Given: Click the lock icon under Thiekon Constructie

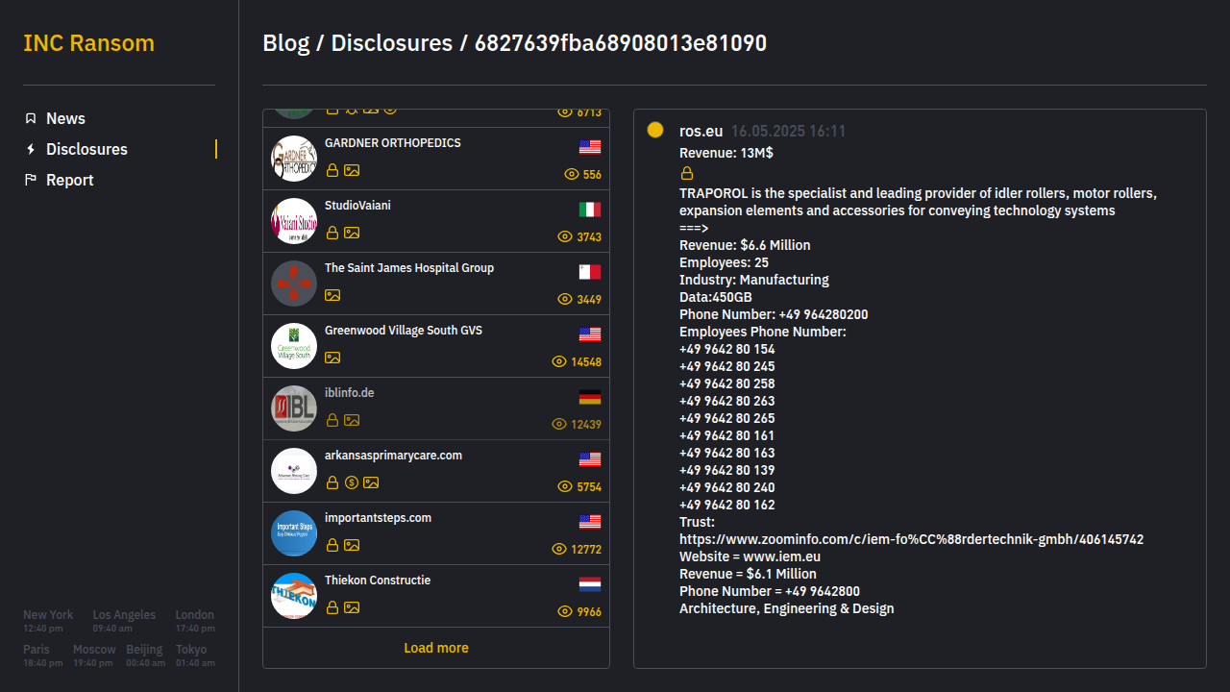Looking at the screenshot, I should pos(332,607).
